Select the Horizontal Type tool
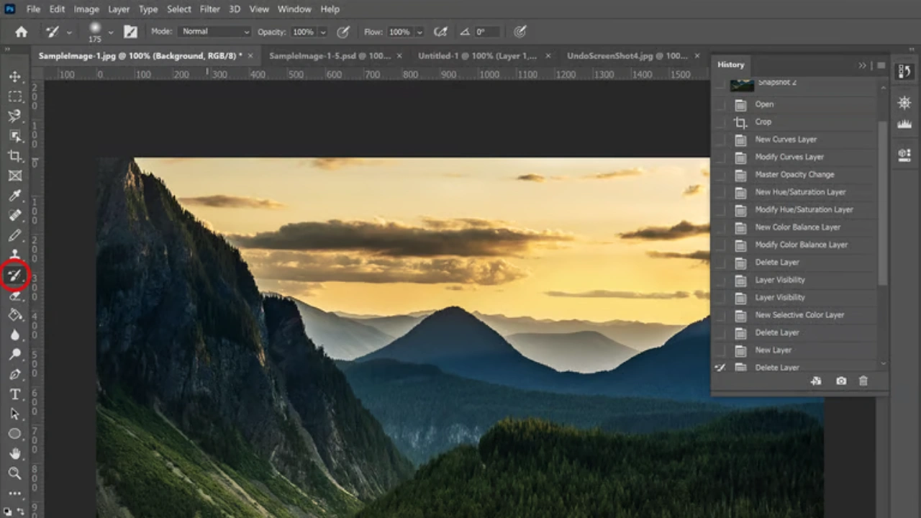921x518 pixels. click(14, 394)
